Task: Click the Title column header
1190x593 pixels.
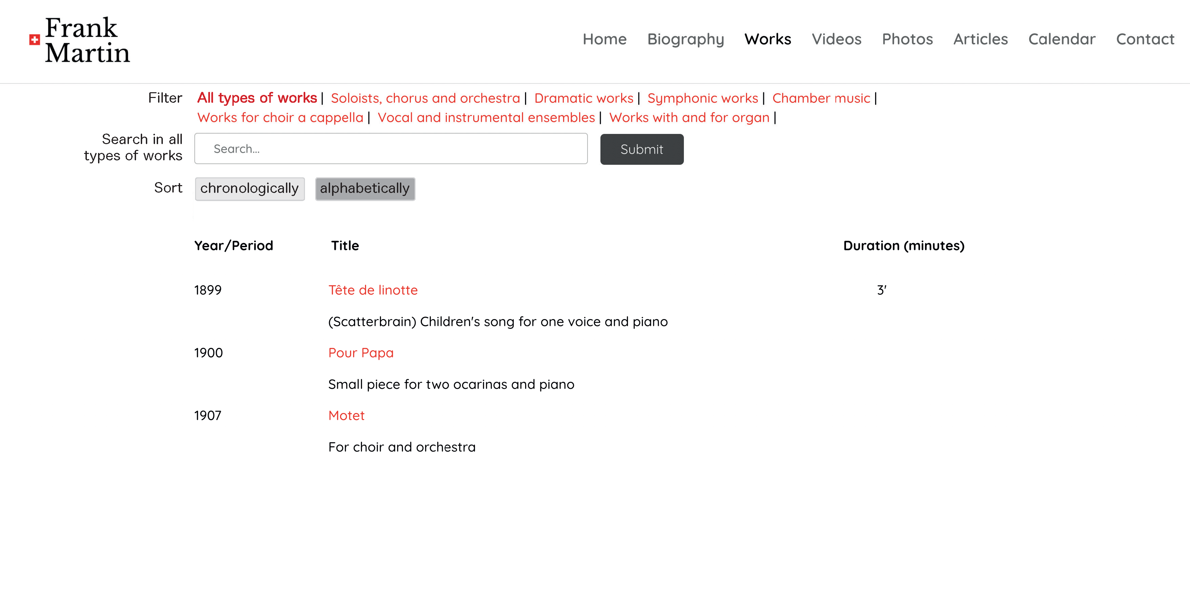Action: coord(345,246)
